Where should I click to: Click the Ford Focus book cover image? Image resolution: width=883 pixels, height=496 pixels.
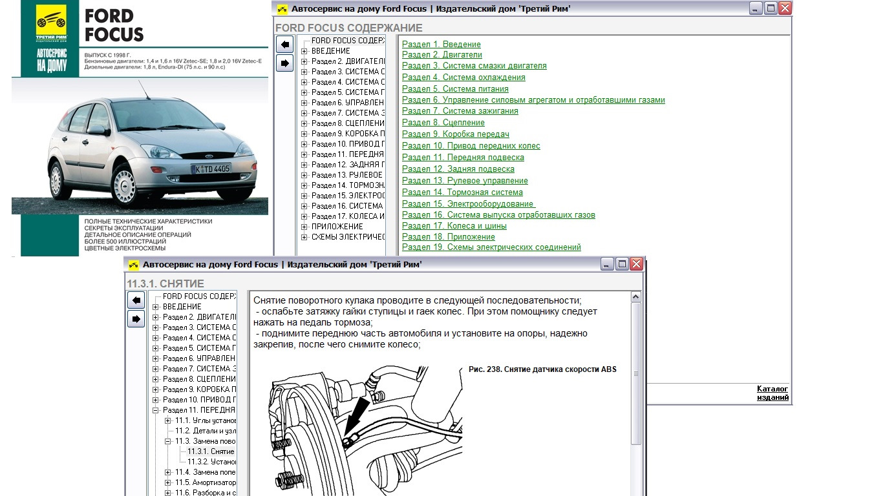[140, 128]
